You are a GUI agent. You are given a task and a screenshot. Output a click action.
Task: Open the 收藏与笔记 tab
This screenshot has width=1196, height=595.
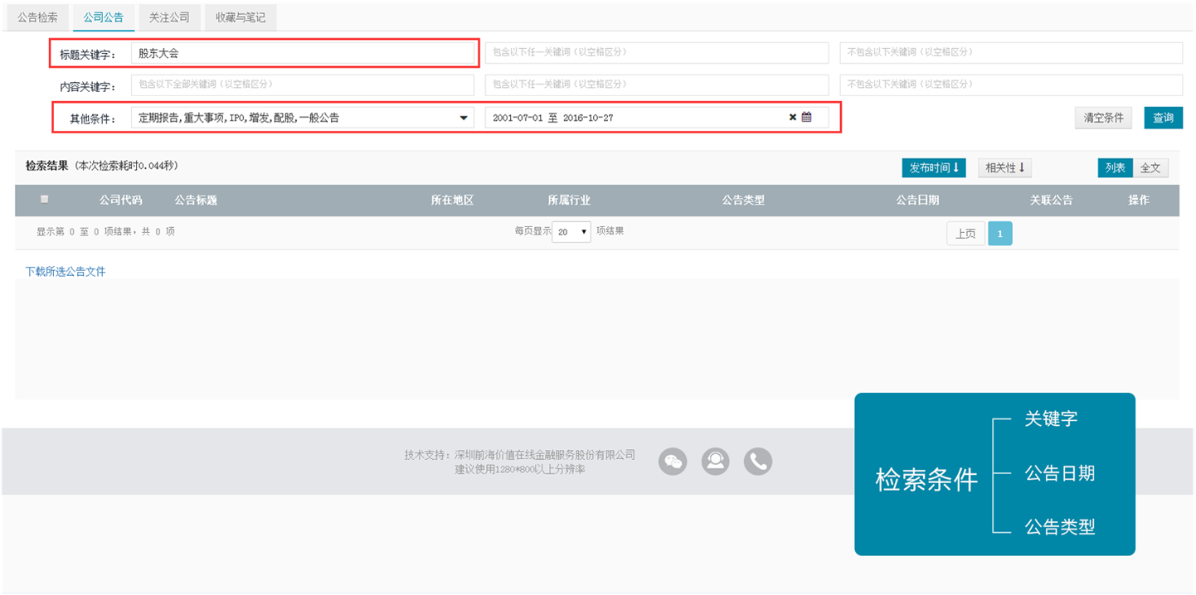coord(241,17)
